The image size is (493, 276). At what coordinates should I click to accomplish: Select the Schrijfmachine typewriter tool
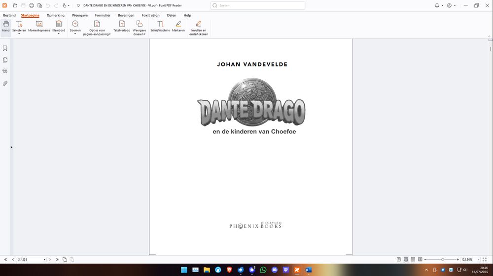[x=160, y=27]
